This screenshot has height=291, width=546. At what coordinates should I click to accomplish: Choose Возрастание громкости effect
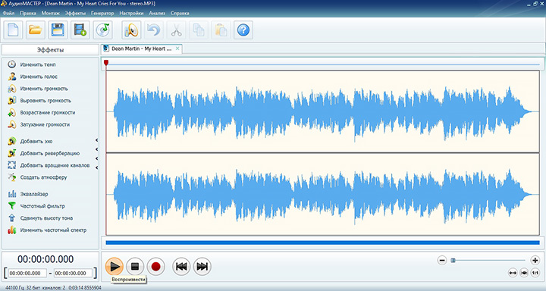pos(48,113)
